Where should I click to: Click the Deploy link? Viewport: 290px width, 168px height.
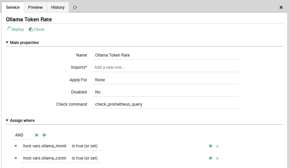point(15,29)
